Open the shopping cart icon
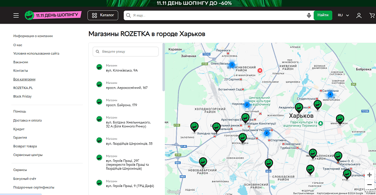 tap(372, 16)
